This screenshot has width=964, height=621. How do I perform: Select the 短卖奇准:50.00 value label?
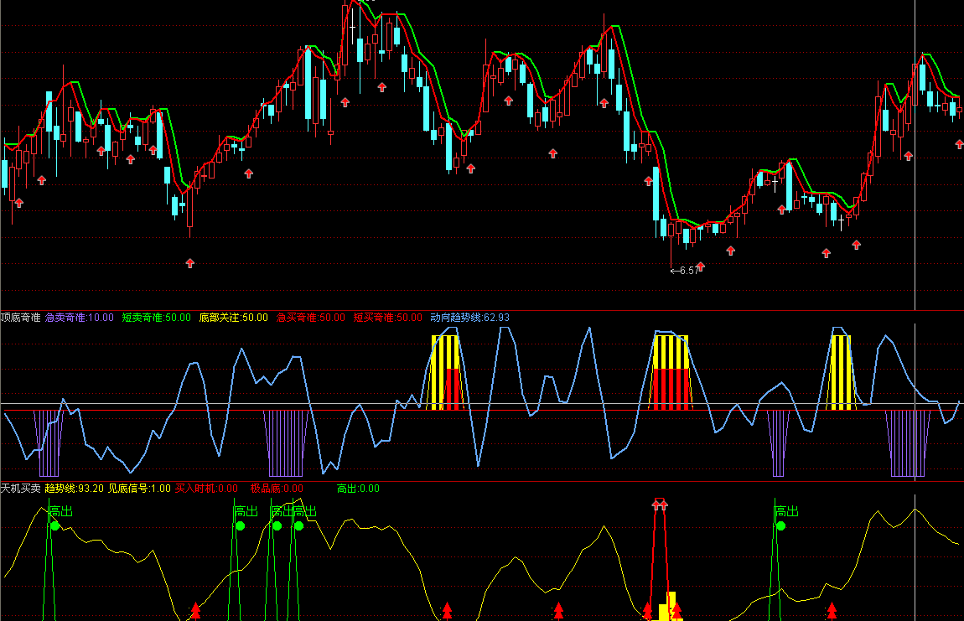coord(156,318)
